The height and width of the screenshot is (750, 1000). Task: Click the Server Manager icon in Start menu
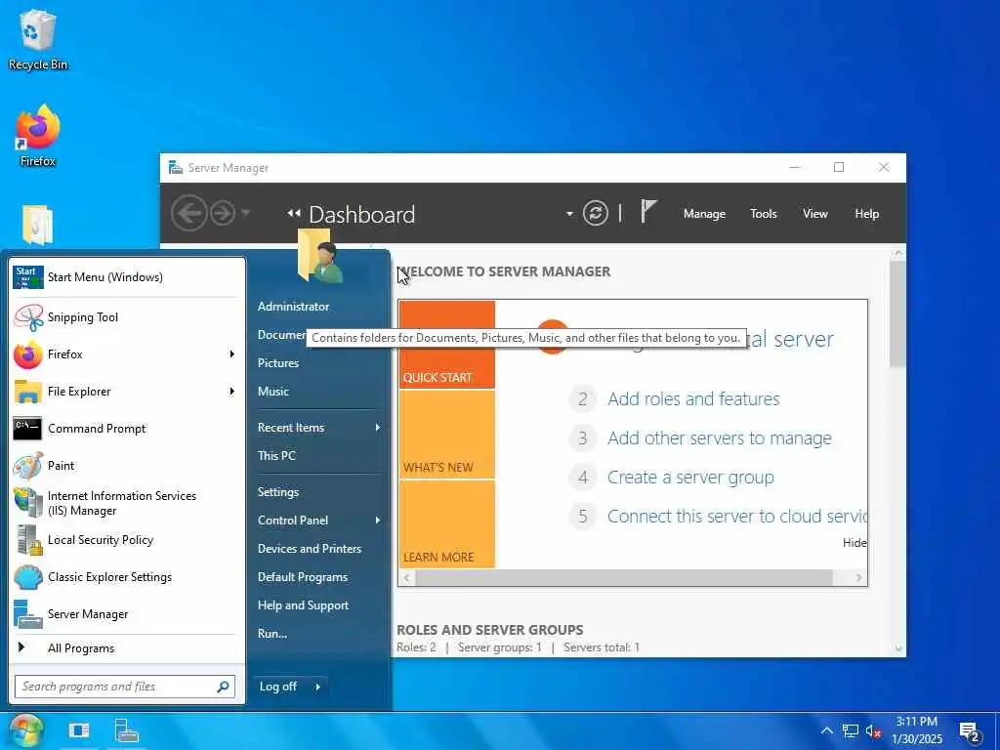(28, 614)
